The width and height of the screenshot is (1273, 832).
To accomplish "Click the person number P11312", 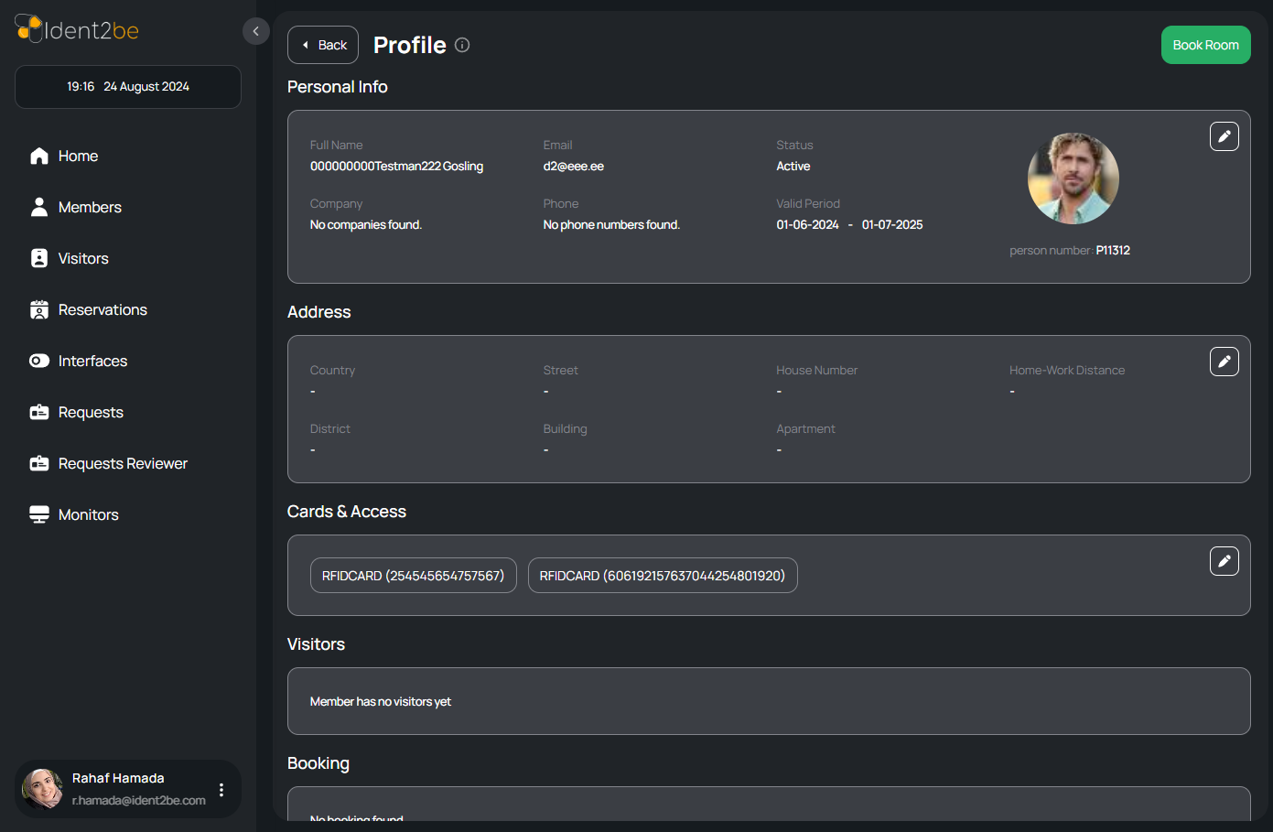I will point(1113,251).
